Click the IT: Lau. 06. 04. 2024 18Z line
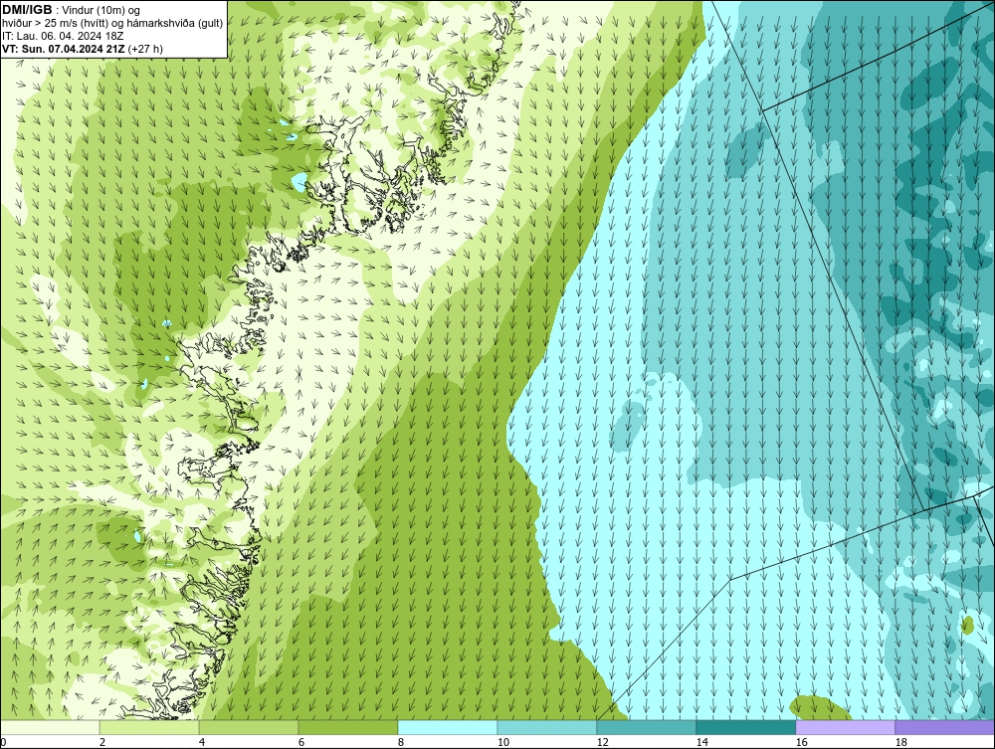 point(62,36)
